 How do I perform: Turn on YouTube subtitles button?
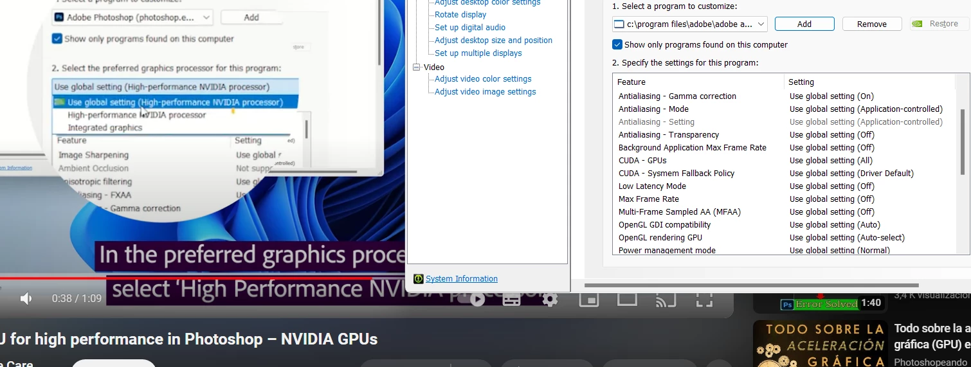click(511, 299)
